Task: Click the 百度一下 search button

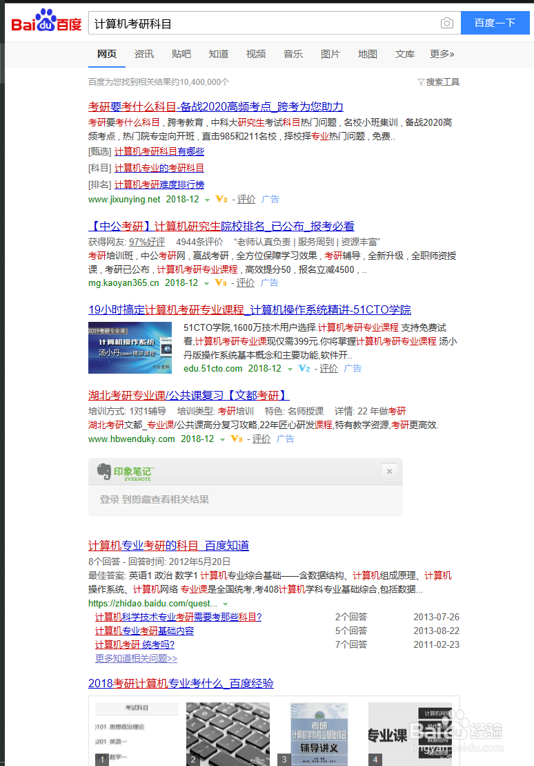Action: click(x=495, y=23)
